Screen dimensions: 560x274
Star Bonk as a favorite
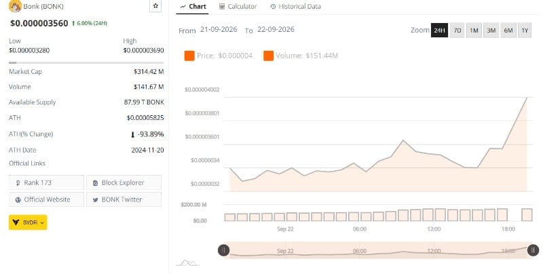(x=155, y=6)
